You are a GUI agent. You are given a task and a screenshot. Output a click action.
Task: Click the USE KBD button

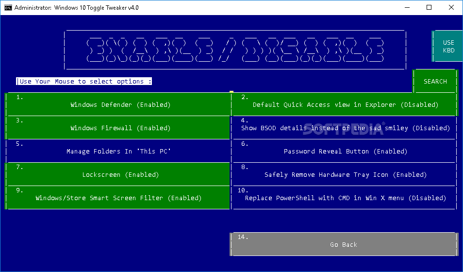coord(447,47)
